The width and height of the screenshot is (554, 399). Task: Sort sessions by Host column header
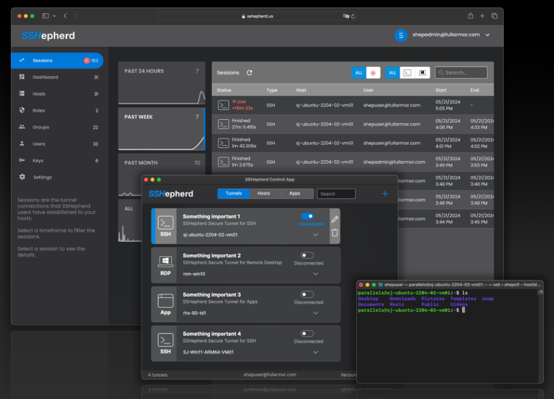click(301, 90)
